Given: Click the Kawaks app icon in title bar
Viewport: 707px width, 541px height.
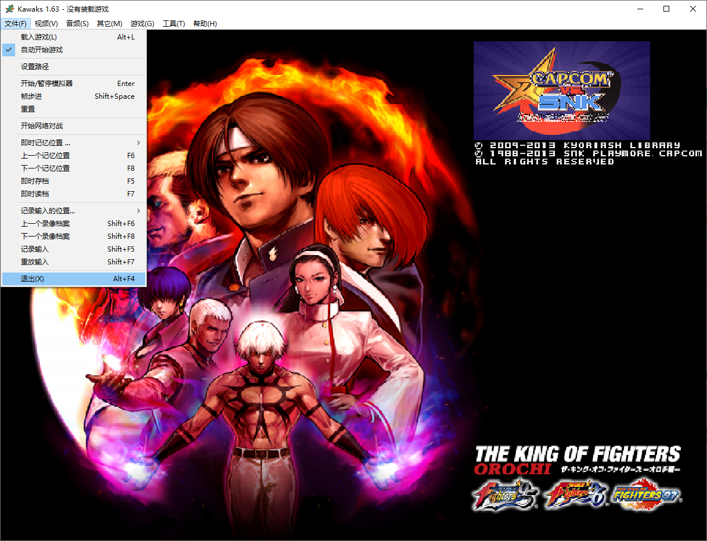Looking at the screenshot, I should tap(10, 9).
